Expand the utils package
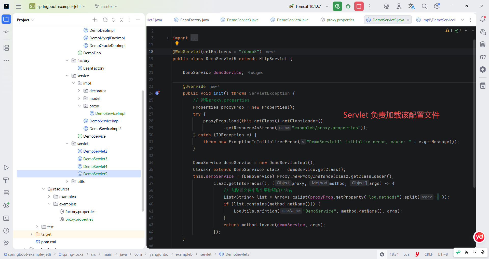This screenshot has width=489, height=259. pyautogui.click(x=67, y=181)
